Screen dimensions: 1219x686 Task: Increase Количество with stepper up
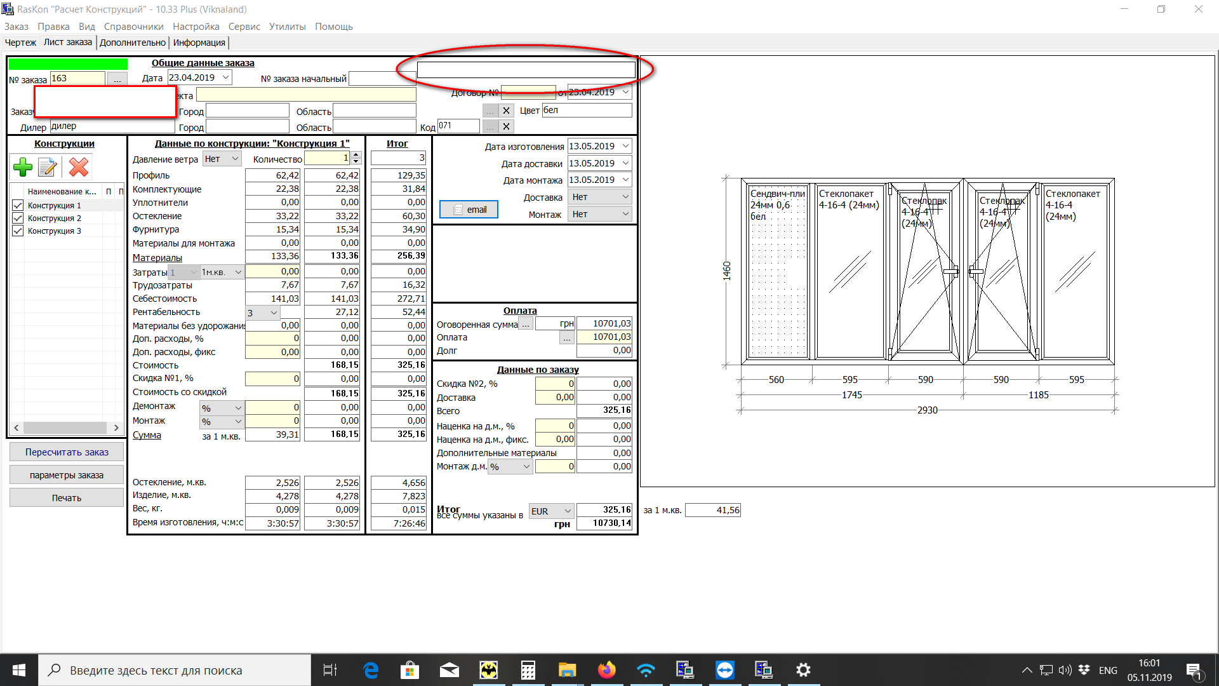pyautogui.click(x=356, y=154)
